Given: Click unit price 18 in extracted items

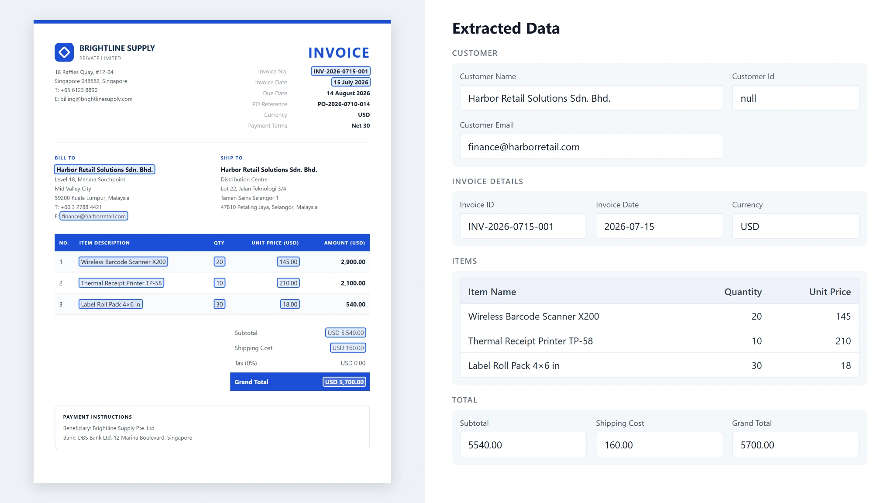Looking at the screenshot, I should tap(846, 365).
